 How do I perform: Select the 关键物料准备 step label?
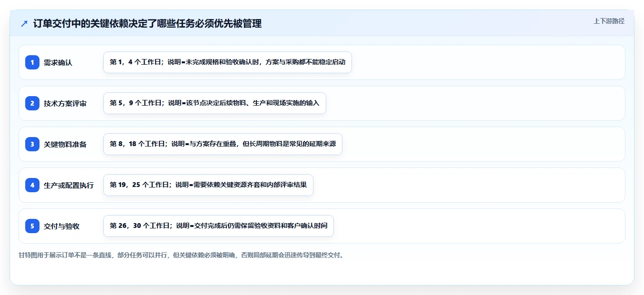tap(65, 144)
